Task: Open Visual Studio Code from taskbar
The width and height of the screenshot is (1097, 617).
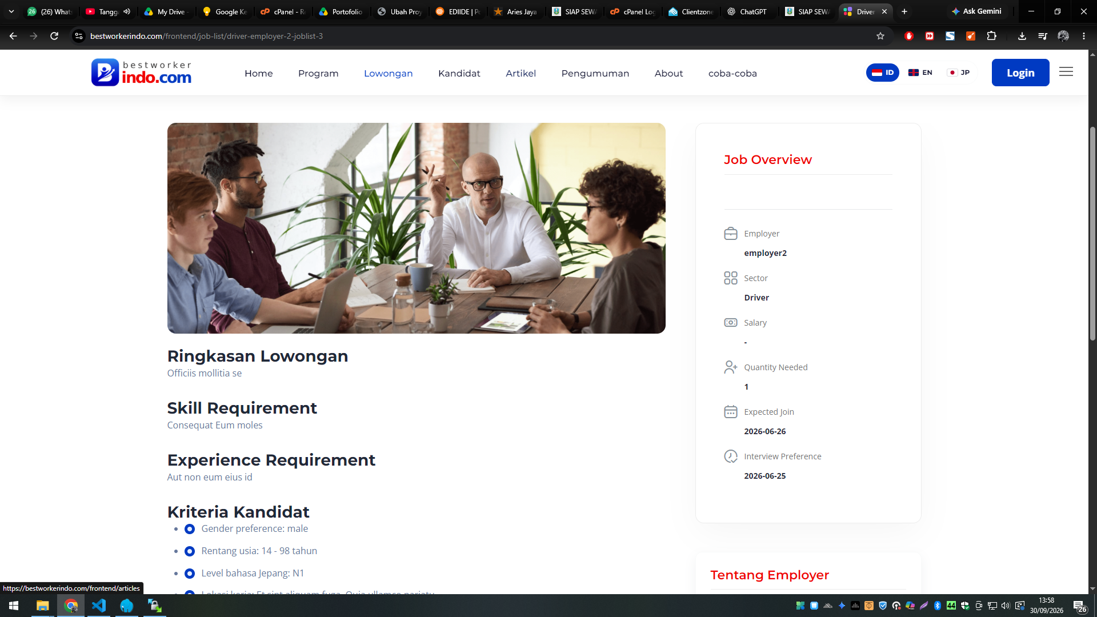Action: click(99, 606)
